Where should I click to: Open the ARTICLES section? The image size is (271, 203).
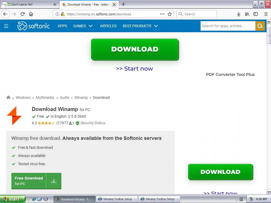(x=108, y=26)
